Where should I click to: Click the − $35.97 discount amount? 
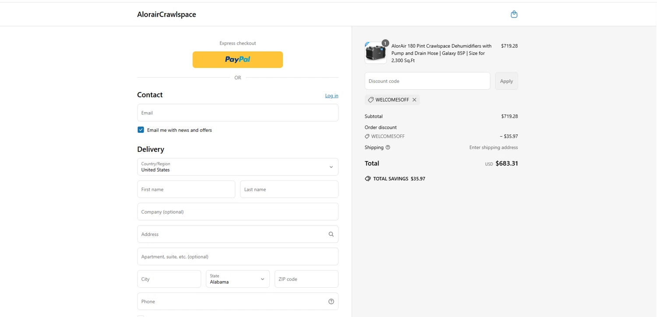509,136
